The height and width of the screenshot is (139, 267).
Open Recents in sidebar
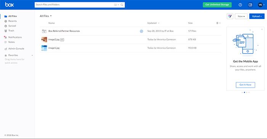(13, 21)
